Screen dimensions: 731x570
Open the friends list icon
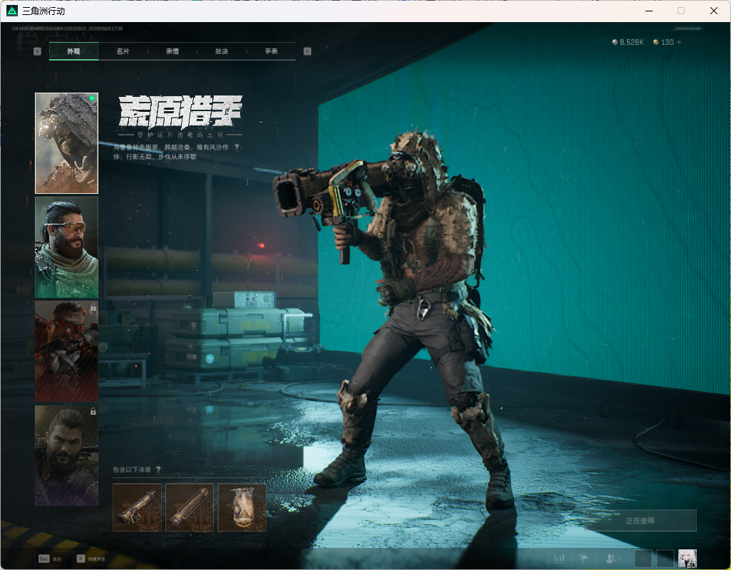[x=612, y=558]
